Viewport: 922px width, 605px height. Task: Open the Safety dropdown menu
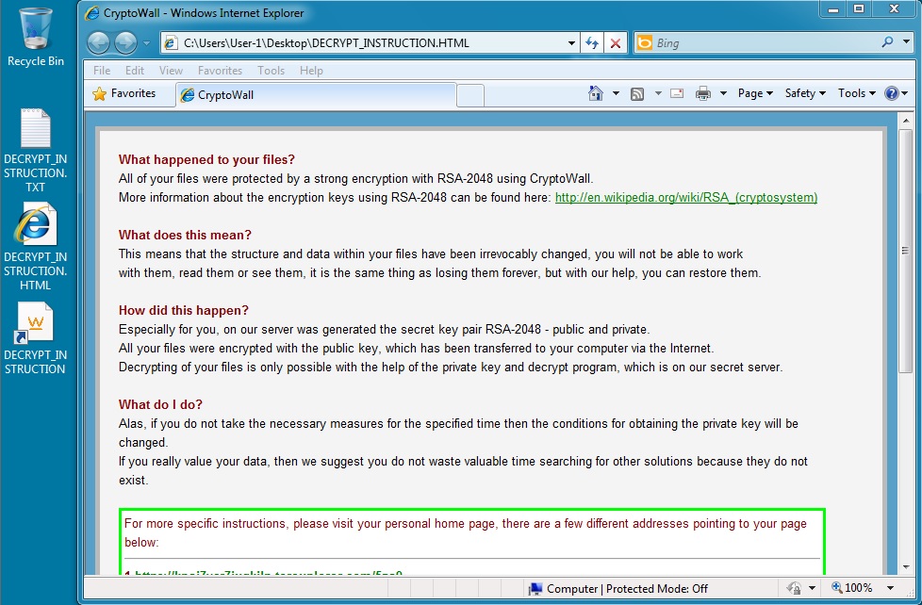tap(804, 93)
